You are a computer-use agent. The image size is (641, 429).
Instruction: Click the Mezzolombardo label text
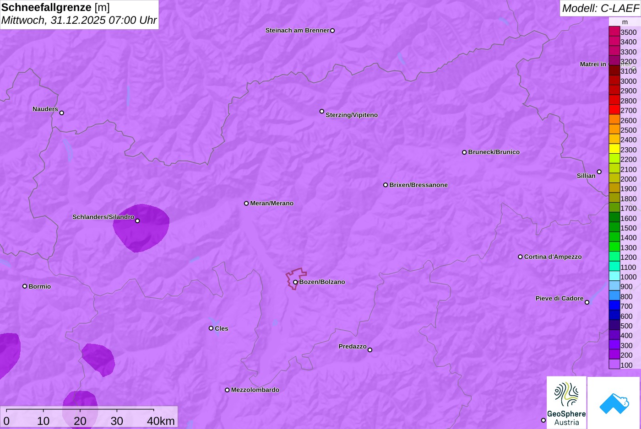click(255, 390)
